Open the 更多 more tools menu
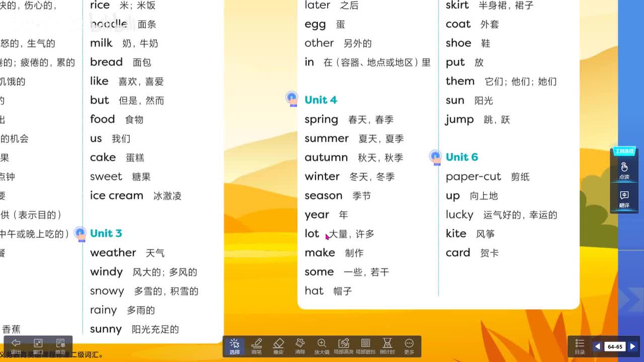The height and width of the screenshot is (362, 644). pos(409,346)
